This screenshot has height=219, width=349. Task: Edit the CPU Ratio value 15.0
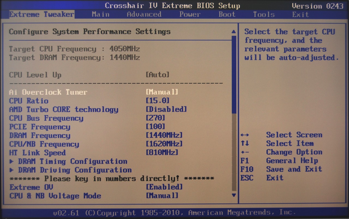click(158, 101)
